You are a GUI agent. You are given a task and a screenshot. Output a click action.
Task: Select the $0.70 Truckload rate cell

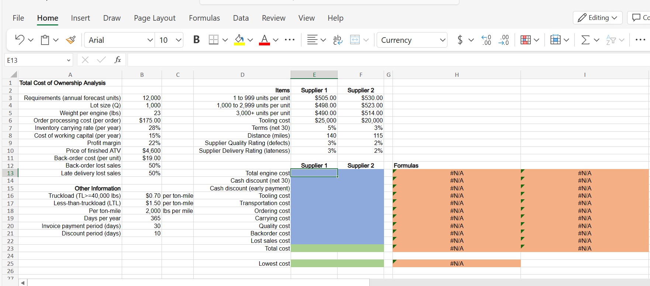[142, 196]
